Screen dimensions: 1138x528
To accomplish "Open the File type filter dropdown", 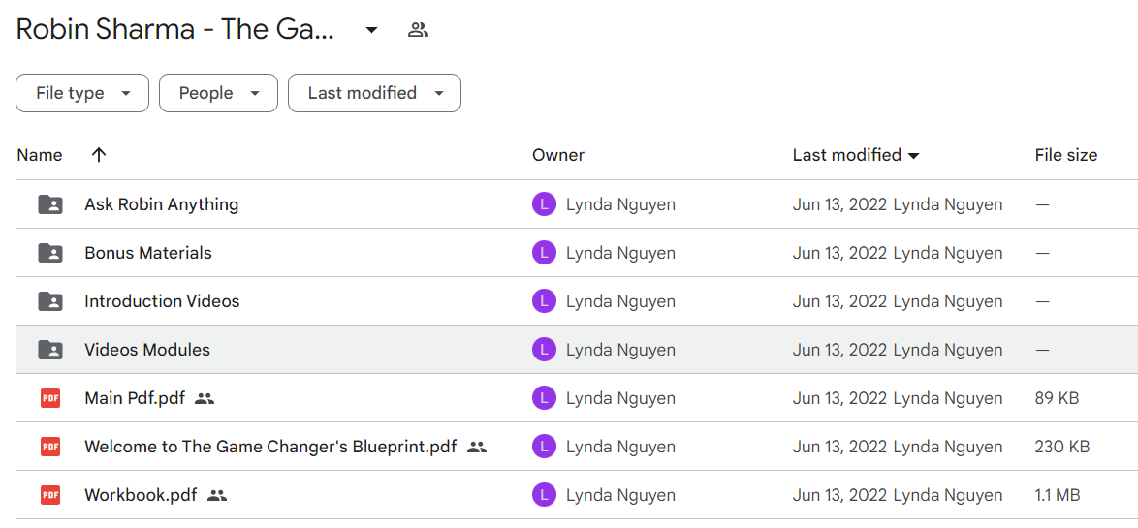I will [x=82, y=93].
